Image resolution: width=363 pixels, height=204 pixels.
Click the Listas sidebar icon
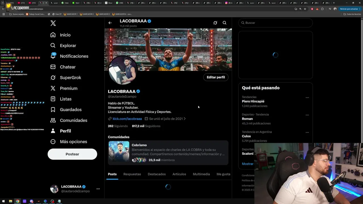[53, 99]
